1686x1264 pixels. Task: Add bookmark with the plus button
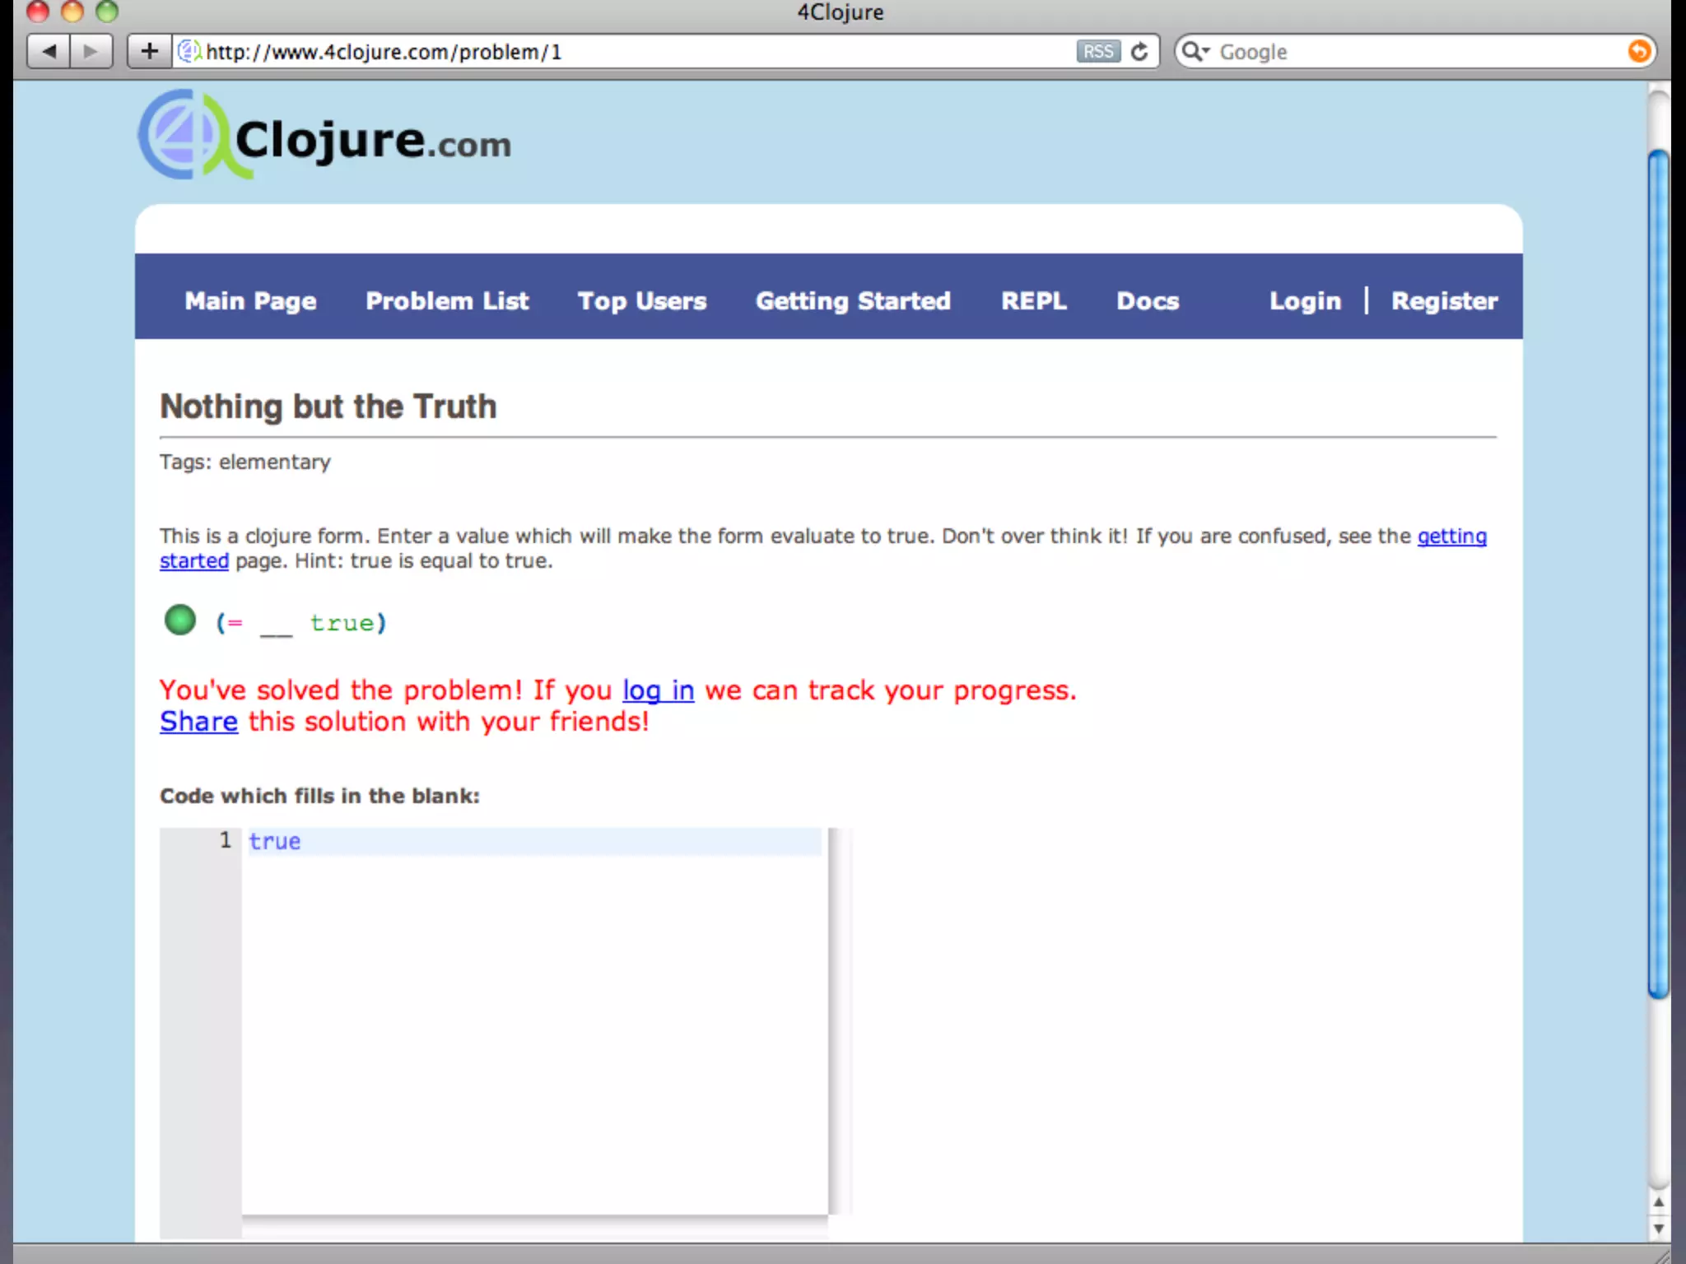click(x=149, y=52)
